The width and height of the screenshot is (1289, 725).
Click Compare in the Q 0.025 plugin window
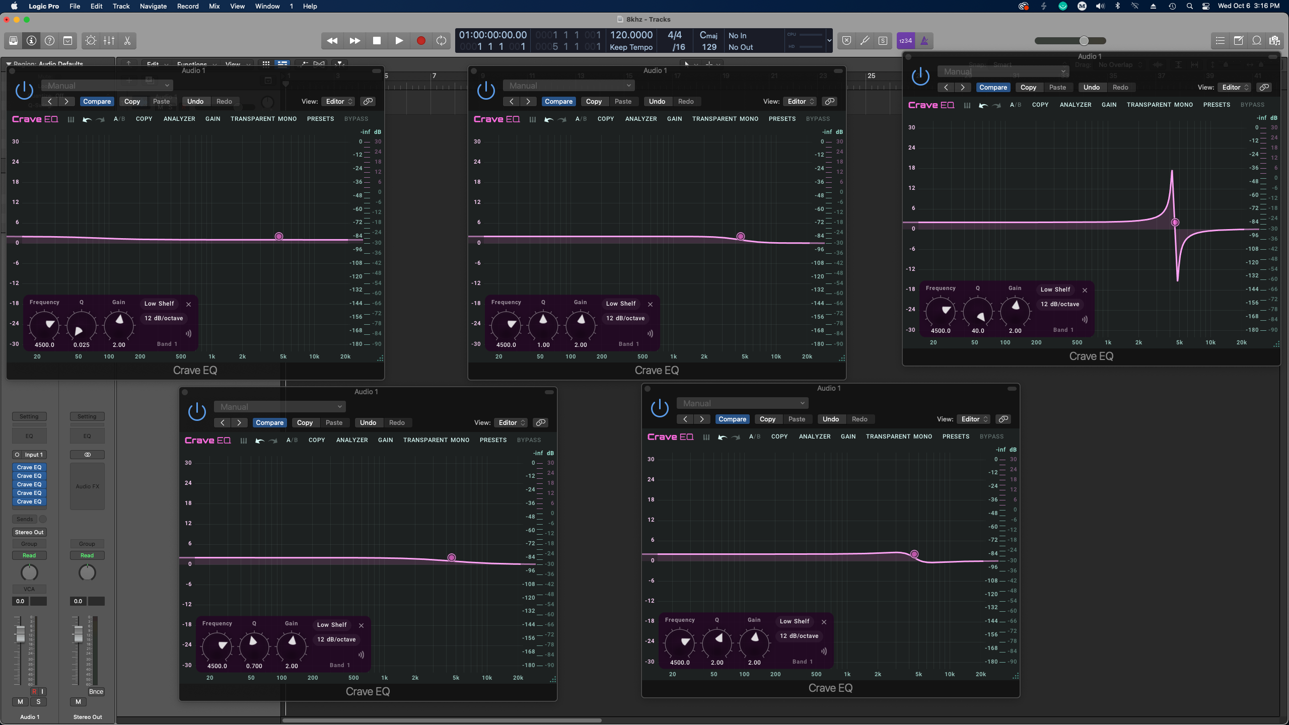[x=97, y=101]
